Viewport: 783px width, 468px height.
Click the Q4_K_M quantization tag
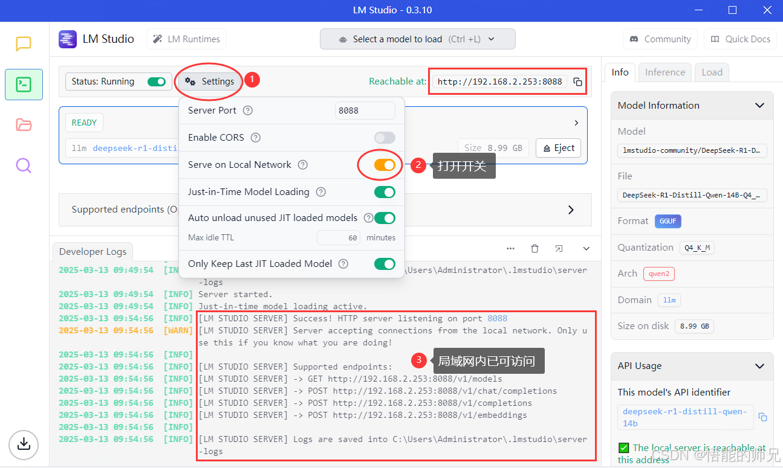(697, 248)
